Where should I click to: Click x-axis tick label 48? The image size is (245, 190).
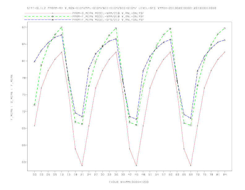click(x=143, y=174)
